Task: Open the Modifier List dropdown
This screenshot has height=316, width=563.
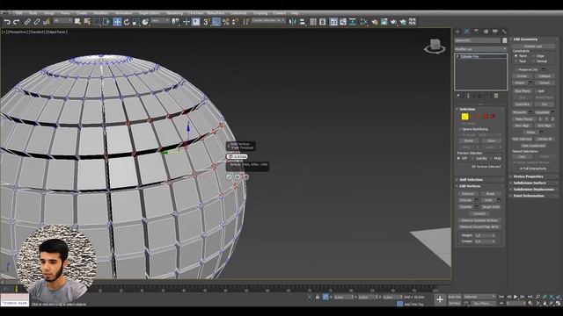Action: 480,49
